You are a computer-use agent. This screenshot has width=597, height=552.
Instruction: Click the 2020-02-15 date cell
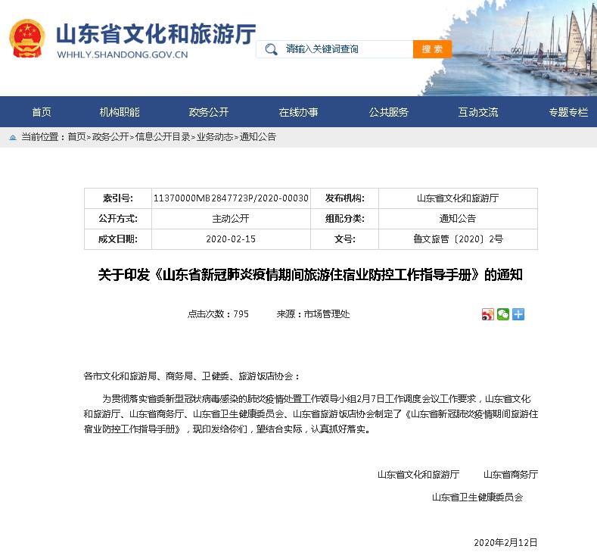coord(231,239)
